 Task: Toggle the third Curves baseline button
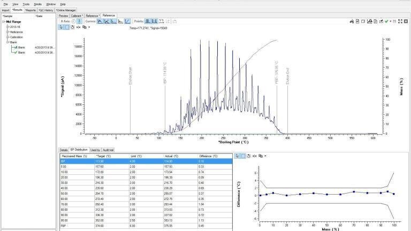click(113, 21)
